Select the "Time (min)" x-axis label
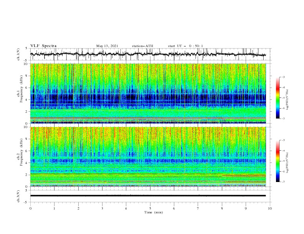304x234 pixels. 154,212
